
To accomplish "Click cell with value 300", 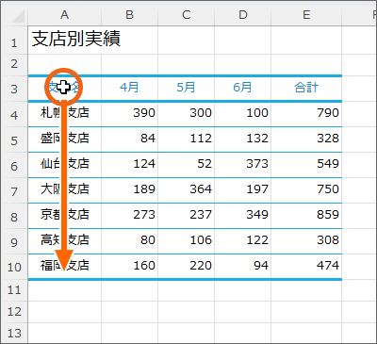I will click(x=187, y=114).
